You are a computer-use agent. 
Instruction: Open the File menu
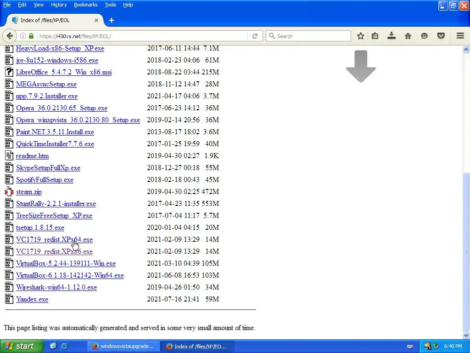click(x=7, y=5)
